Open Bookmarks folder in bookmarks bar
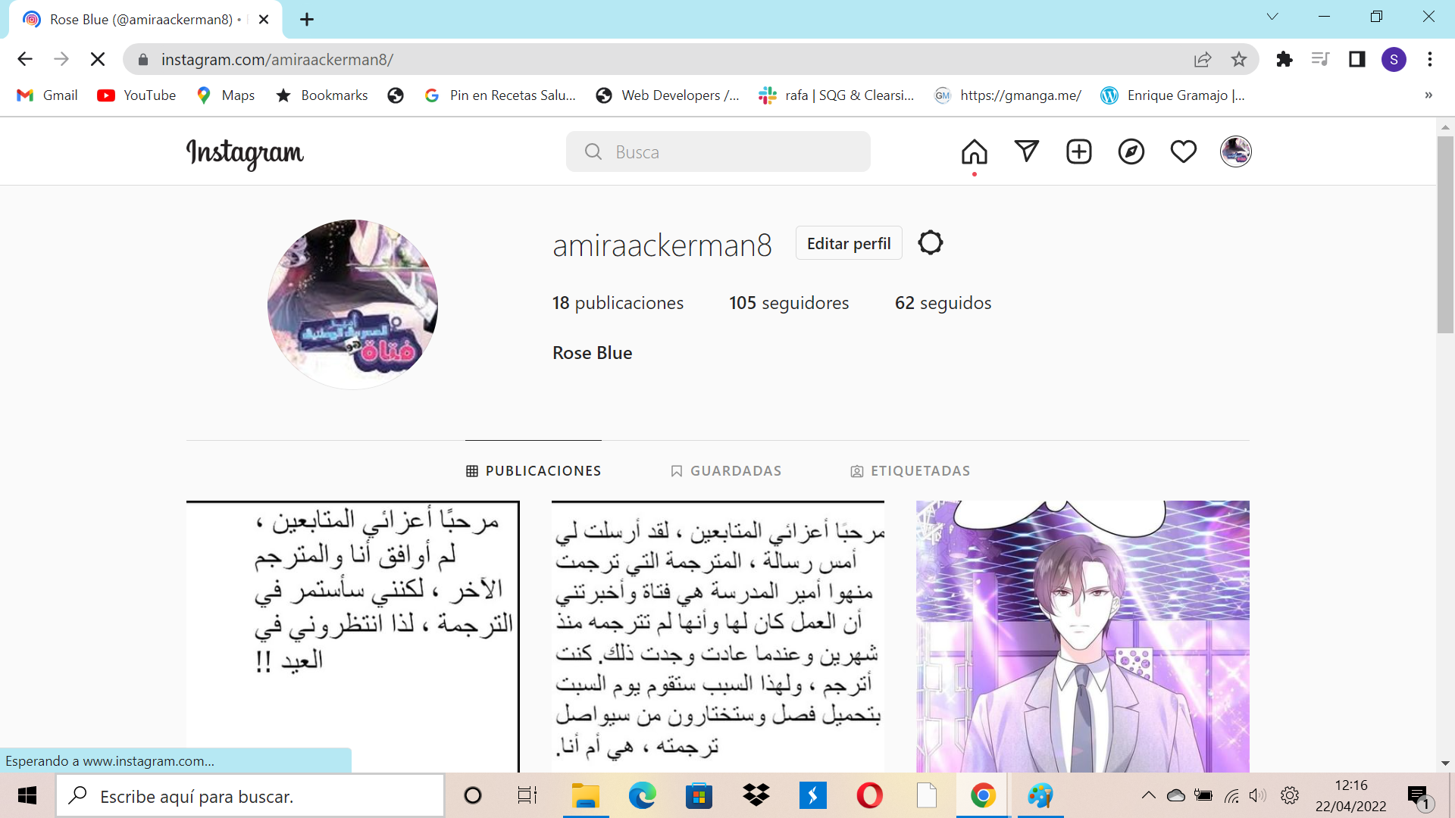The image size is (1455, 818). pyautogui.click(x=322, y=95)
